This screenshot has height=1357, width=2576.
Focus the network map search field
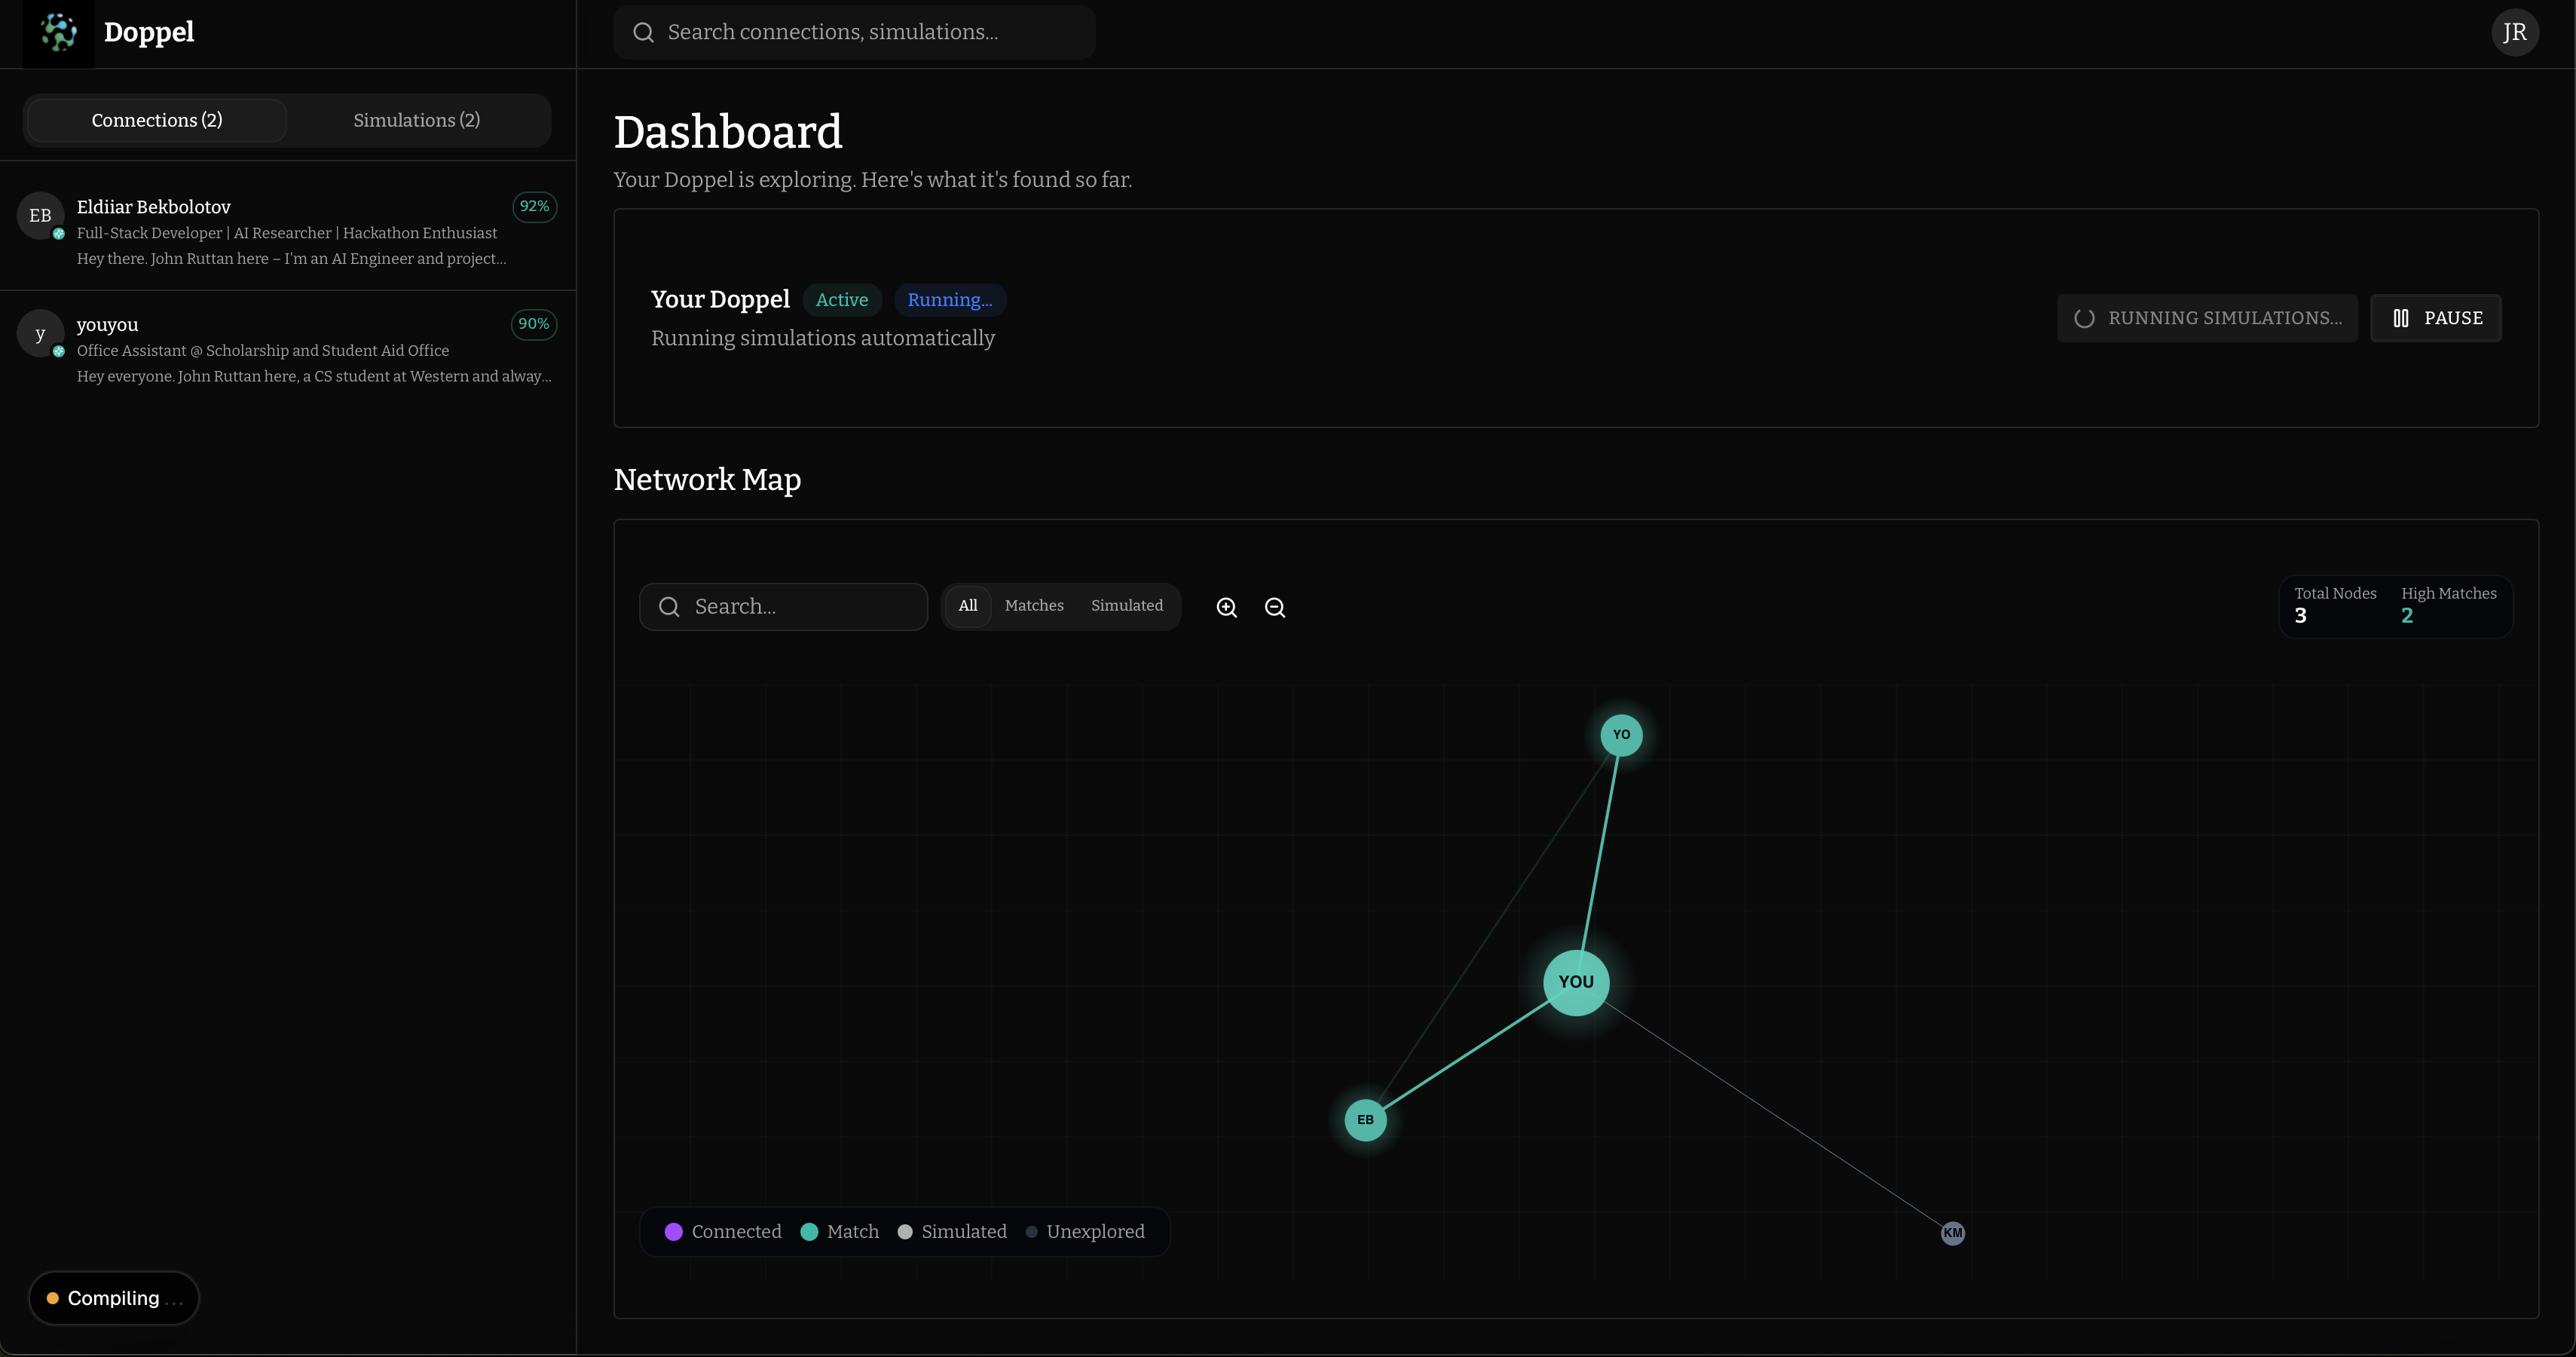(x=800, y=607)
